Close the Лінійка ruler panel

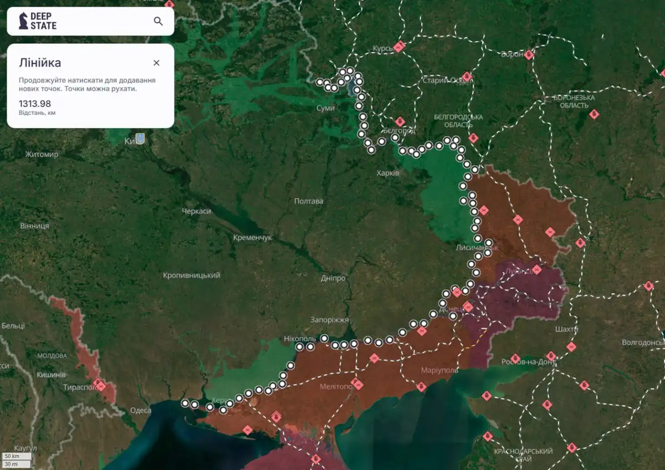pyautogui.click(x=156, y=63)
